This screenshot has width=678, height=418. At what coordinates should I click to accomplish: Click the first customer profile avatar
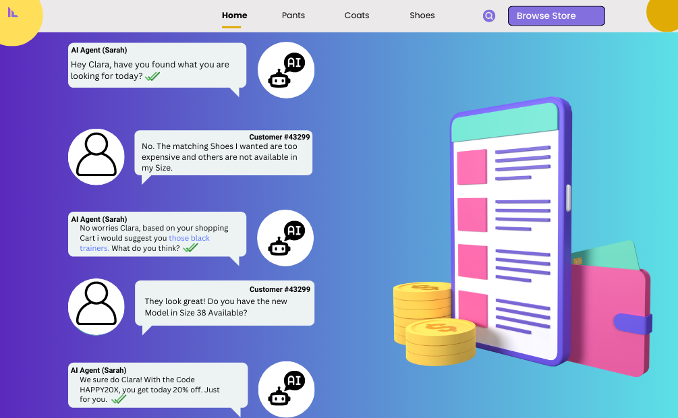point(96,156)
